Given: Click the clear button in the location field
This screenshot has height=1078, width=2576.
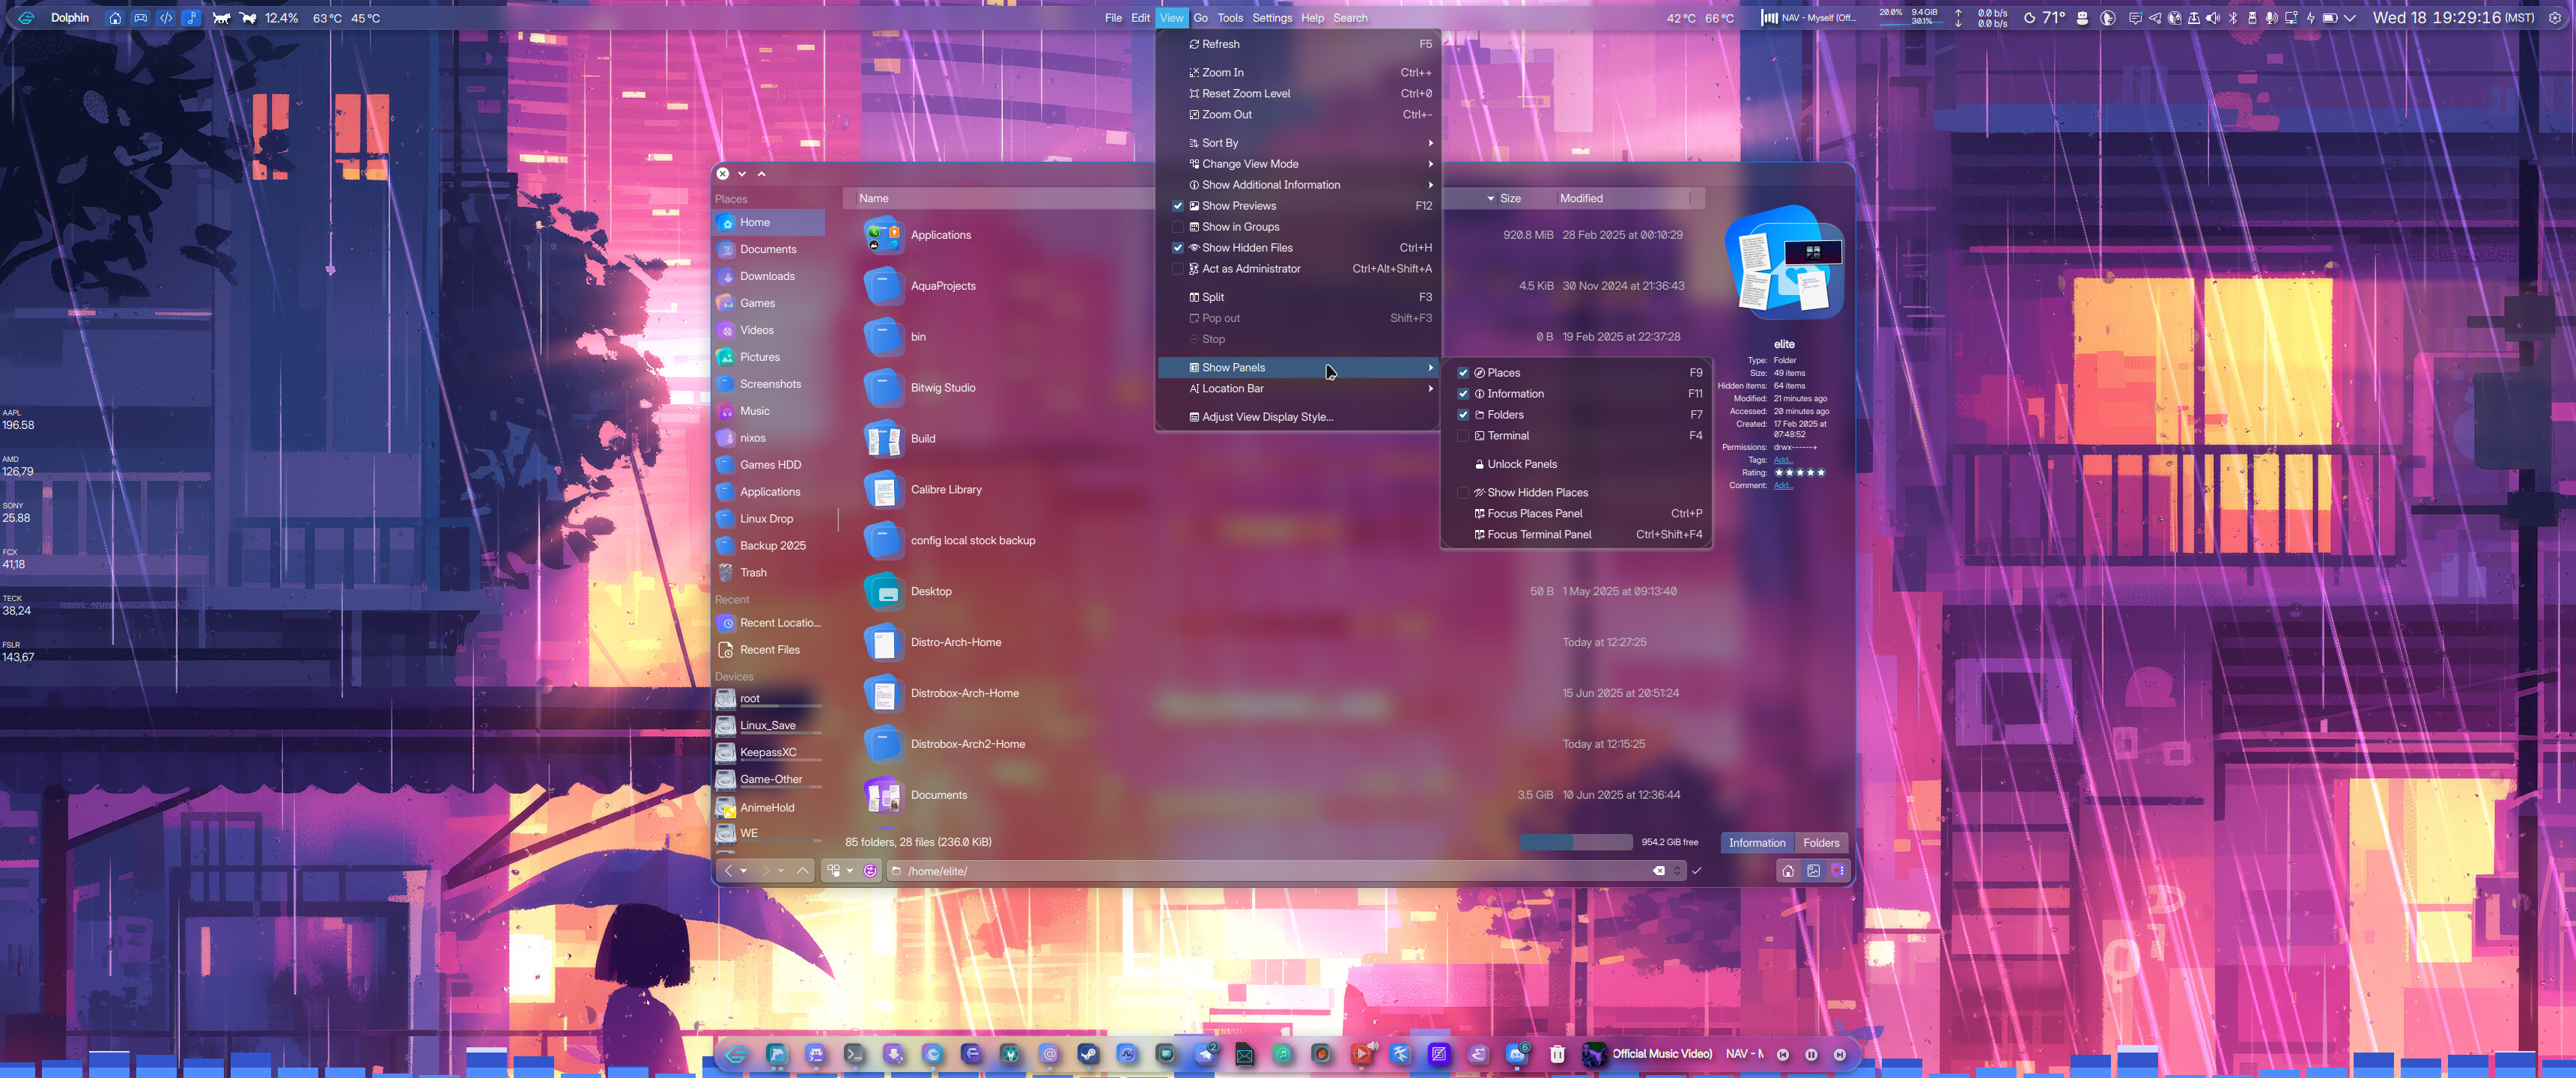Looking at the screenshot, I should pyautogui.click(x=1658, y=871).
